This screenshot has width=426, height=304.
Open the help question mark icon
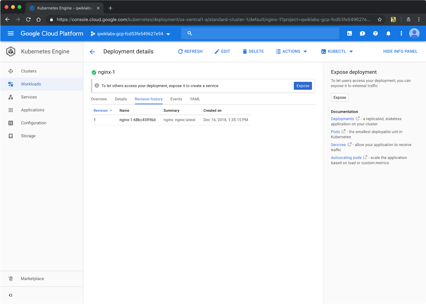tap(375, 34)
